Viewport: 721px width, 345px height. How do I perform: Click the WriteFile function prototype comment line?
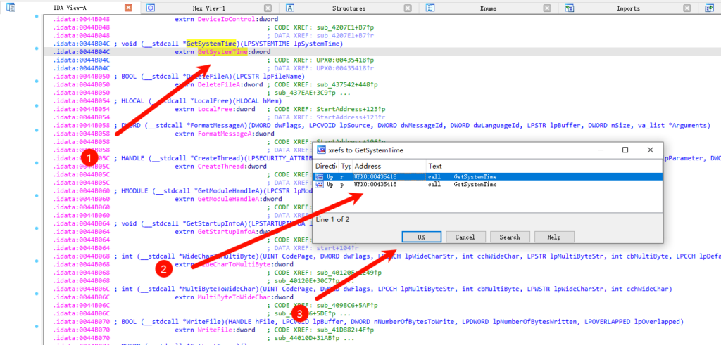[x=399, y=321]
